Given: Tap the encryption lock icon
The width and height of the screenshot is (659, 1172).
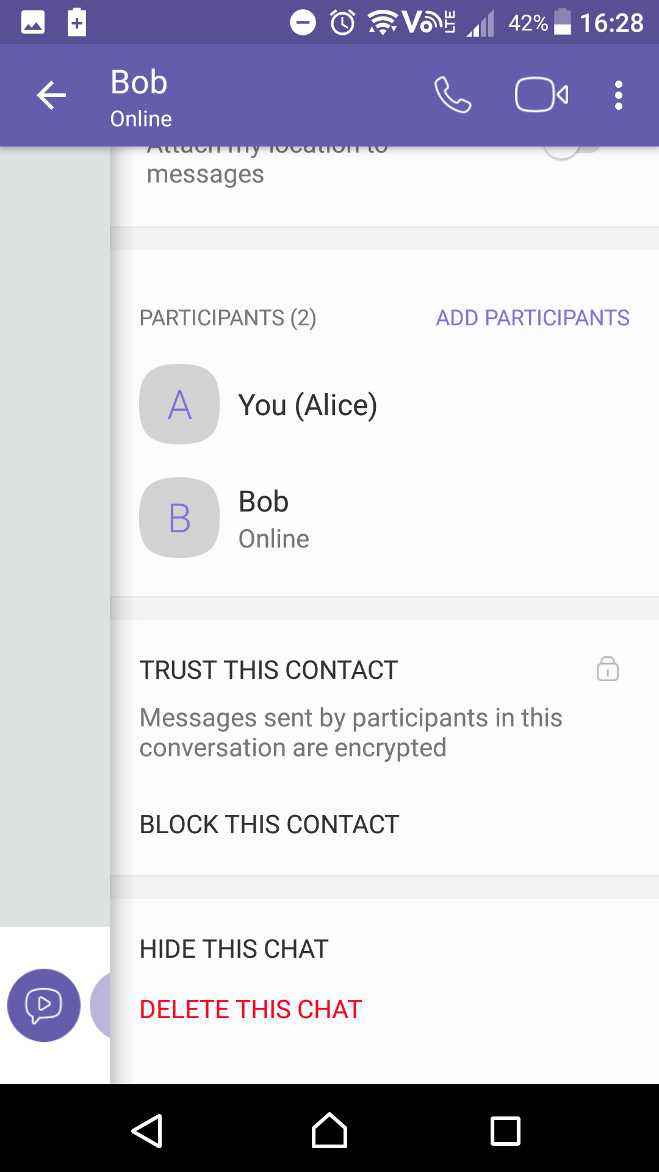Looking at the screenshot, I should [607, 669].
